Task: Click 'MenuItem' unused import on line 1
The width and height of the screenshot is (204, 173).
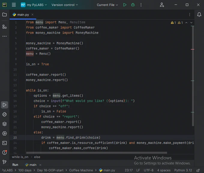Action: click(77, 22)
